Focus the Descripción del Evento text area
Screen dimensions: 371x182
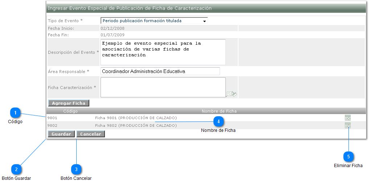pos(163,52)
